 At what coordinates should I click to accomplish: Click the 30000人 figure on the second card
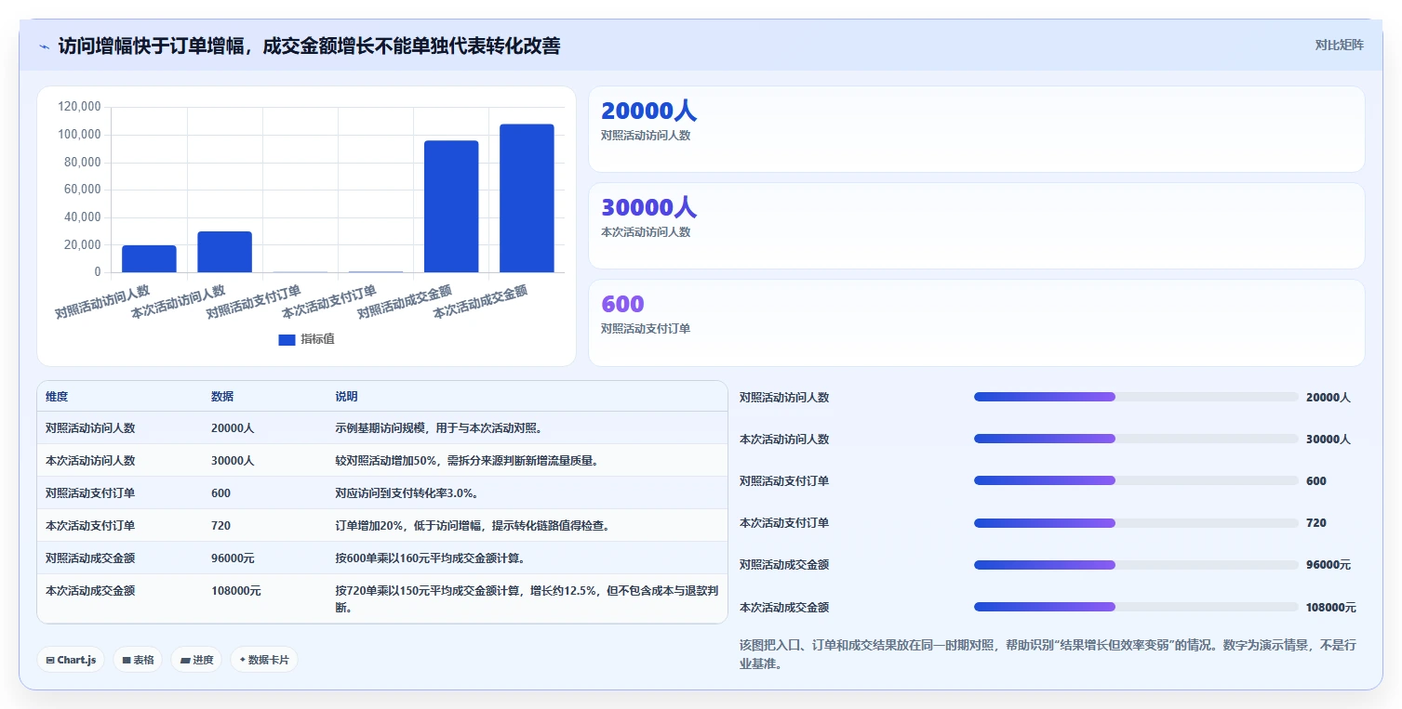648,207
